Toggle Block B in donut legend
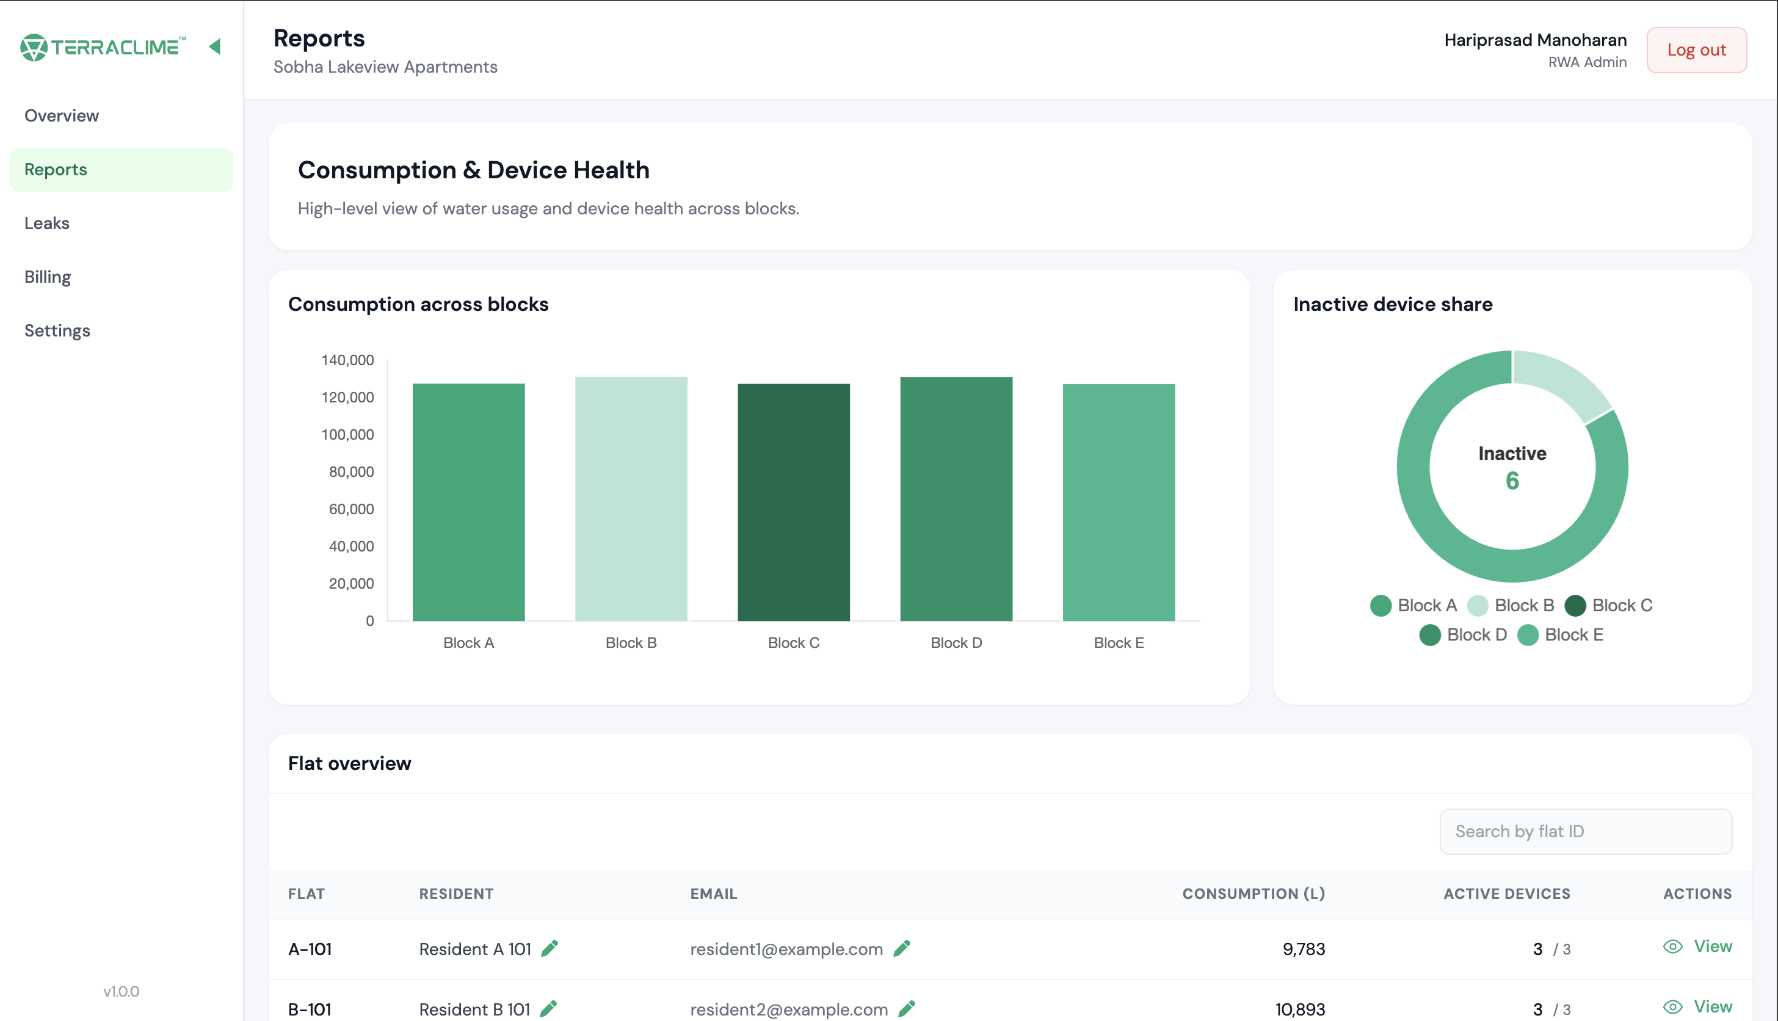Screen dimensions: 1778x1021 [1511, 605]
